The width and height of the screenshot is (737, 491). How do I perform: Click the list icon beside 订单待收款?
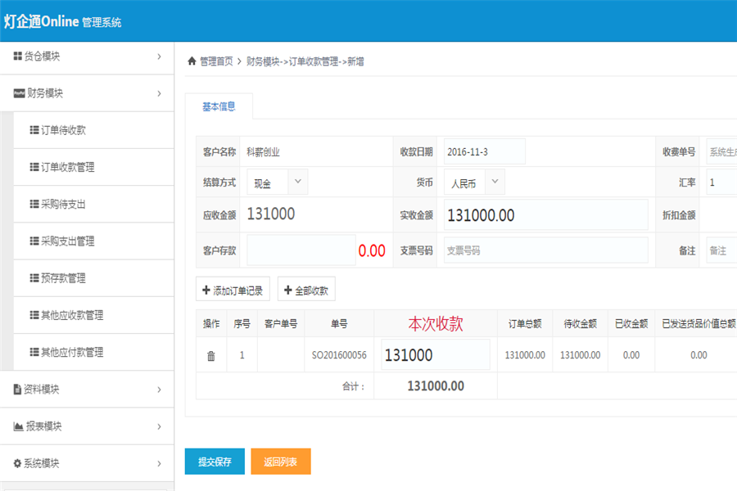click(34, 130)
